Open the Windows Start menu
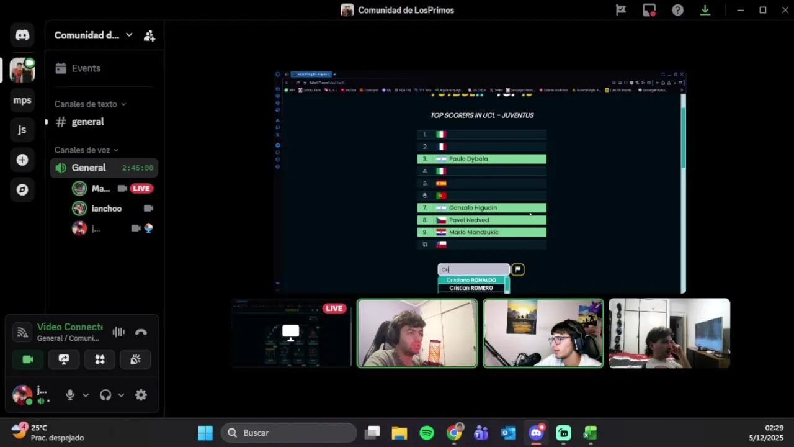Viewport: 794px width, 447px height. [x=205, y=433]
